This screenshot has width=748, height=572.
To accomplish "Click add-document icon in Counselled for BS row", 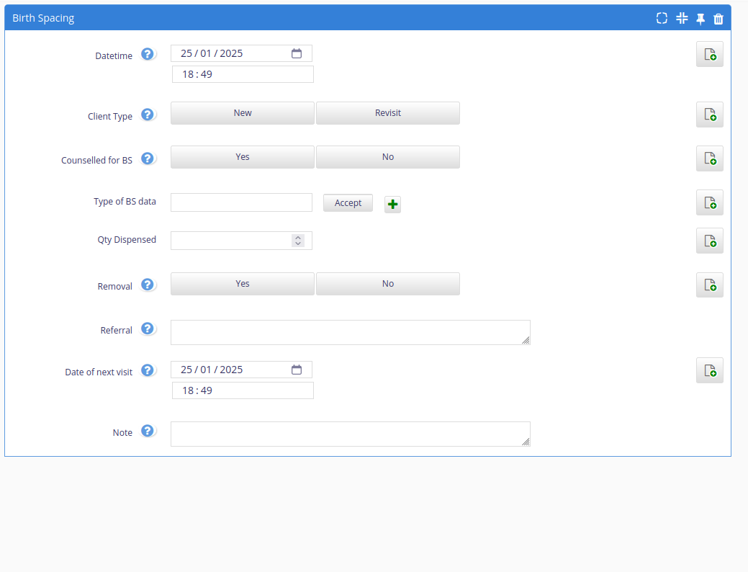I will 709,158.
